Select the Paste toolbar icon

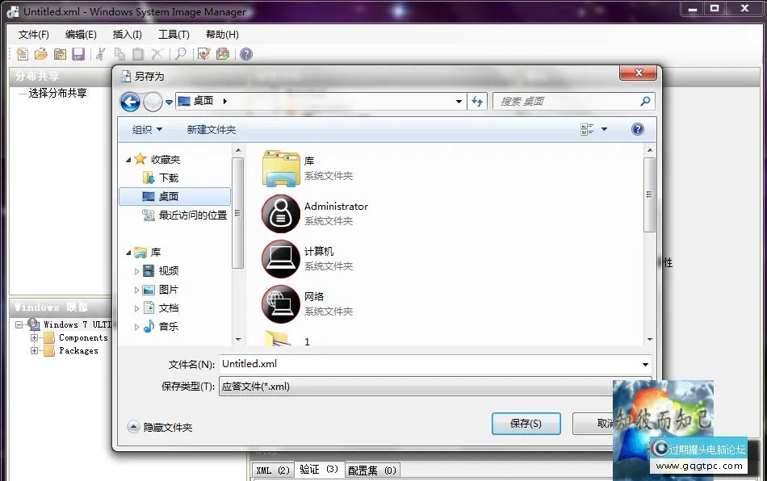pyautogui.click(x=137, y=54)
